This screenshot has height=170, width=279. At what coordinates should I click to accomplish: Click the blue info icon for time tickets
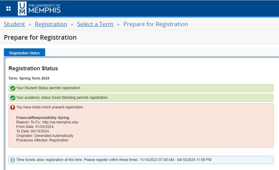13,160
